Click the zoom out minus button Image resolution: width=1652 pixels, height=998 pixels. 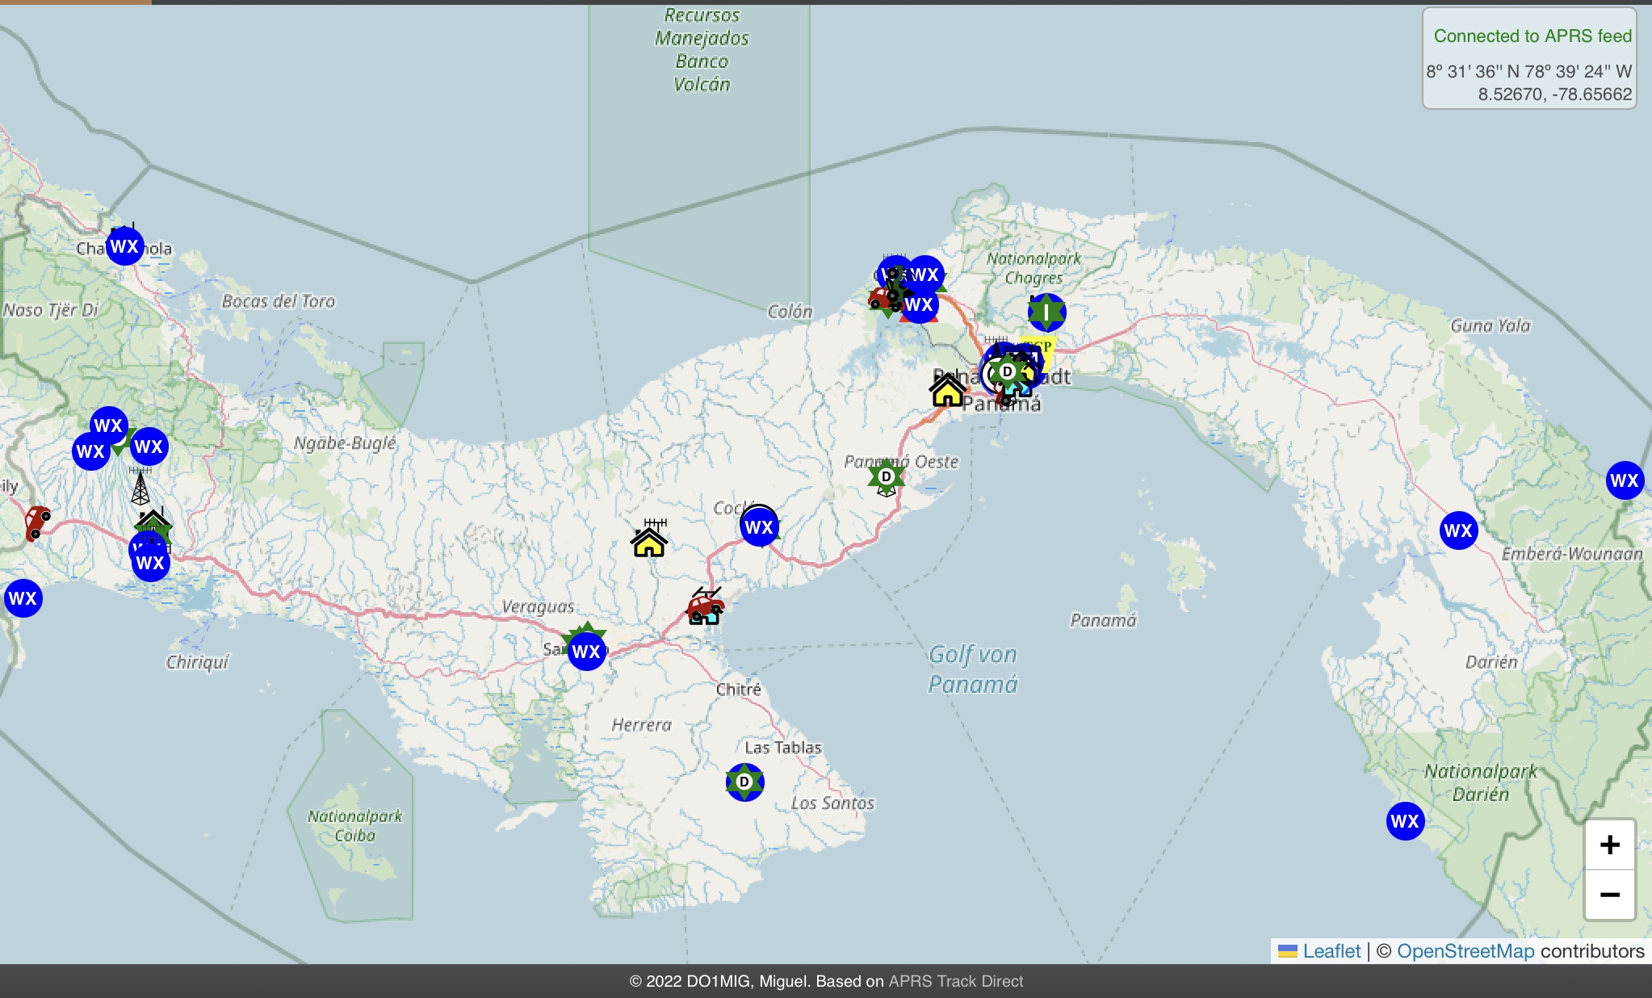pyautogui.click(x=1609, y=895)
